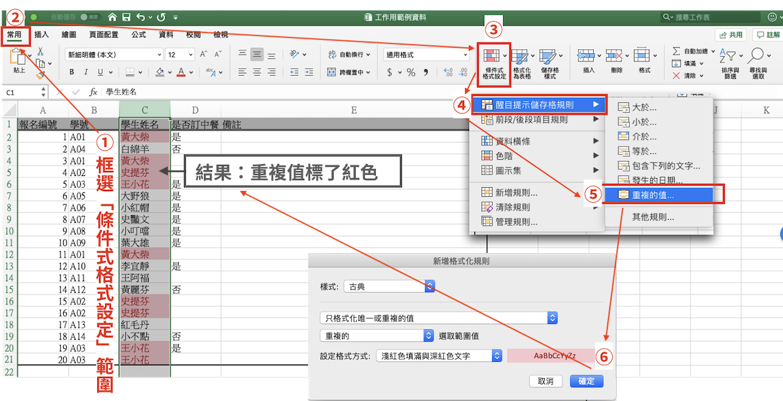Open the 樣式 dropdown showing 古典
Screen dimensions: 783x401
(389, 286)
